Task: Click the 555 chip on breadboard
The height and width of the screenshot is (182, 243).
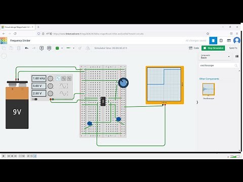Action: pyautogui.click(x=103, y=101)
